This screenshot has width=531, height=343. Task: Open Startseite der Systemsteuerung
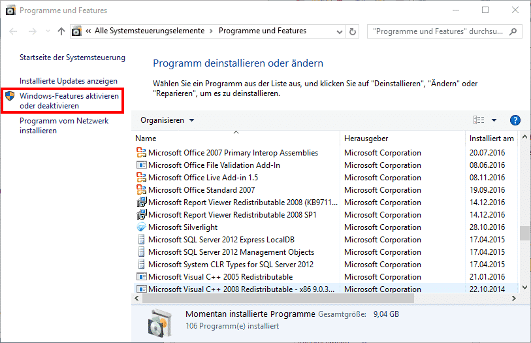[72, 57]
